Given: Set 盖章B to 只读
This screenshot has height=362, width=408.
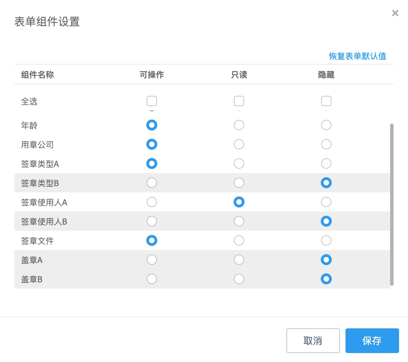Looking at the screenshot, I should (239, 279).
